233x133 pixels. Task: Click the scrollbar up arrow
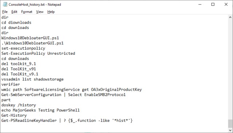tap(230, 17)
